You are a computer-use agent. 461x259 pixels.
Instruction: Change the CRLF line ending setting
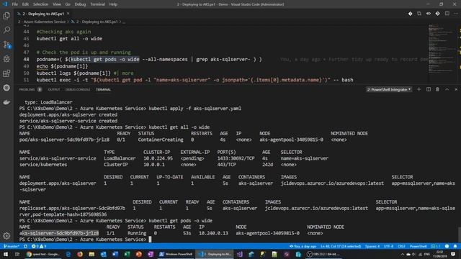(401, 246)
